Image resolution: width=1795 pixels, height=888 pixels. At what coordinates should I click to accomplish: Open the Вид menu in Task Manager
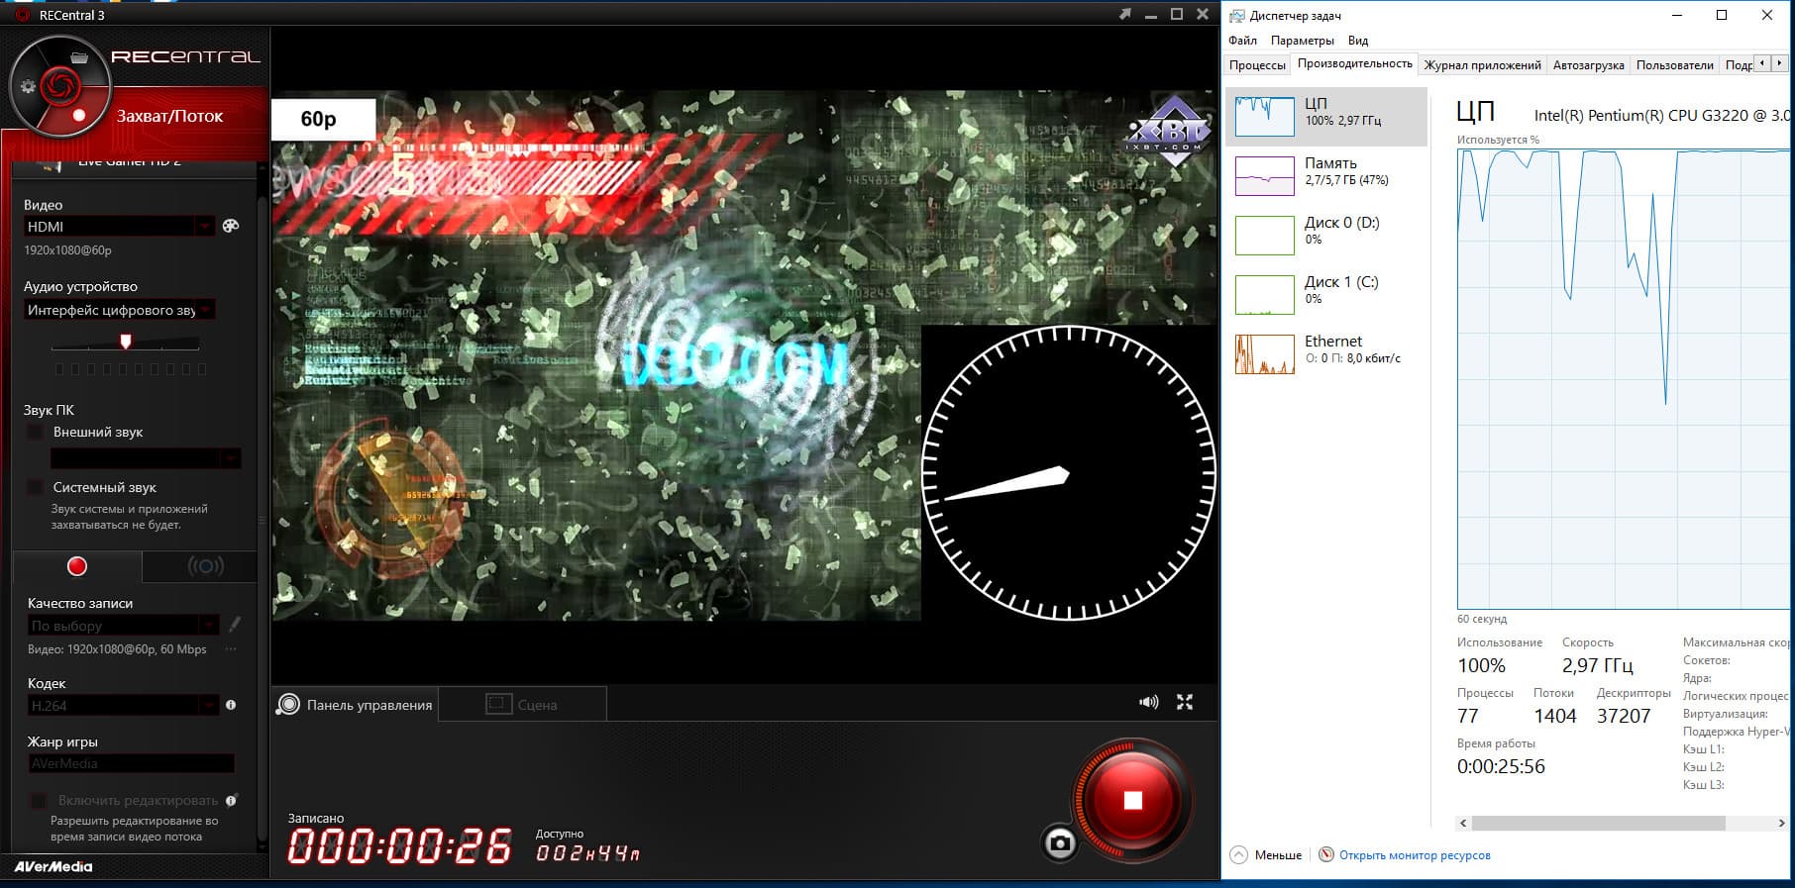[x=1358, y=41]
